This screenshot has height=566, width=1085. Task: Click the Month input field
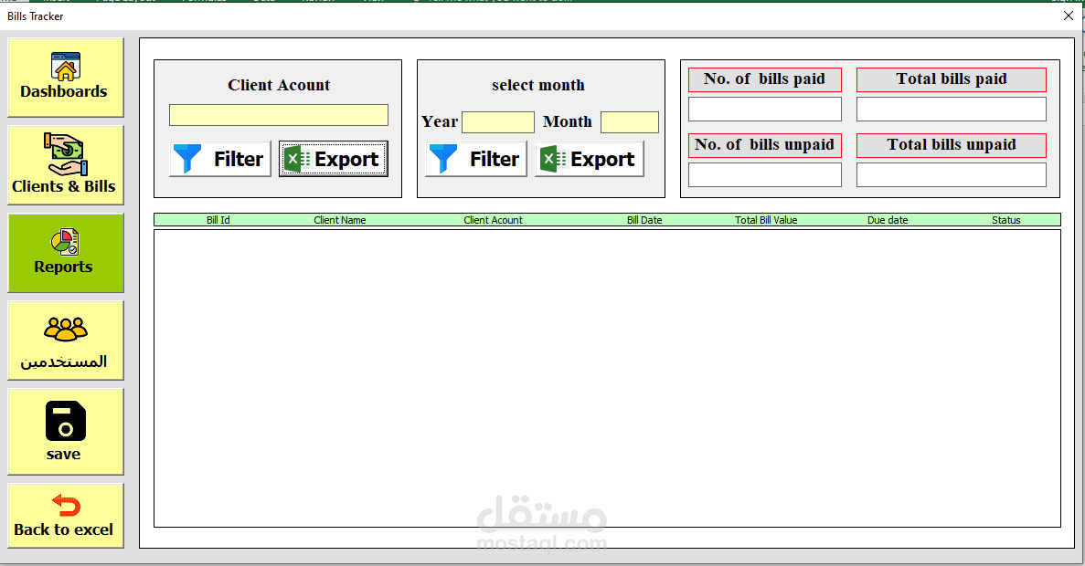pyautogui.click(x=630, y=122)
